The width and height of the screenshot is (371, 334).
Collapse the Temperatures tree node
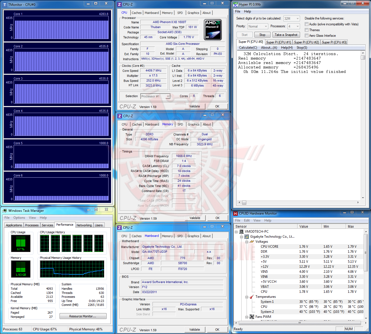coord(247,297)
